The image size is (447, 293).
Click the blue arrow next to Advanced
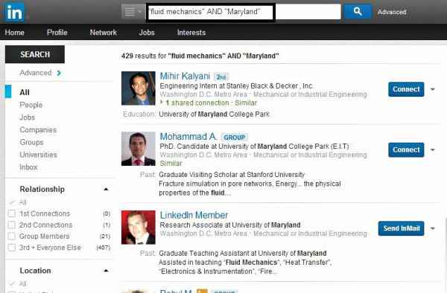pyautogui.click(x=59, y=73)
